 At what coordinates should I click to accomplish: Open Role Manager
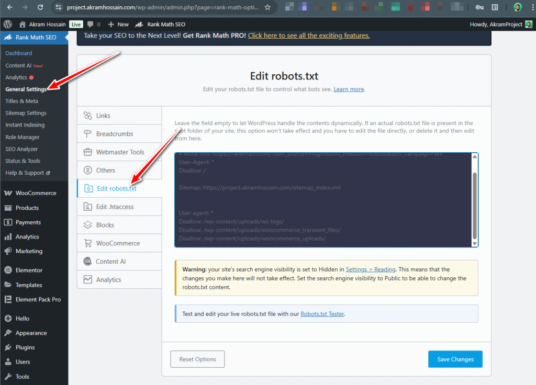tap(22, 137)
